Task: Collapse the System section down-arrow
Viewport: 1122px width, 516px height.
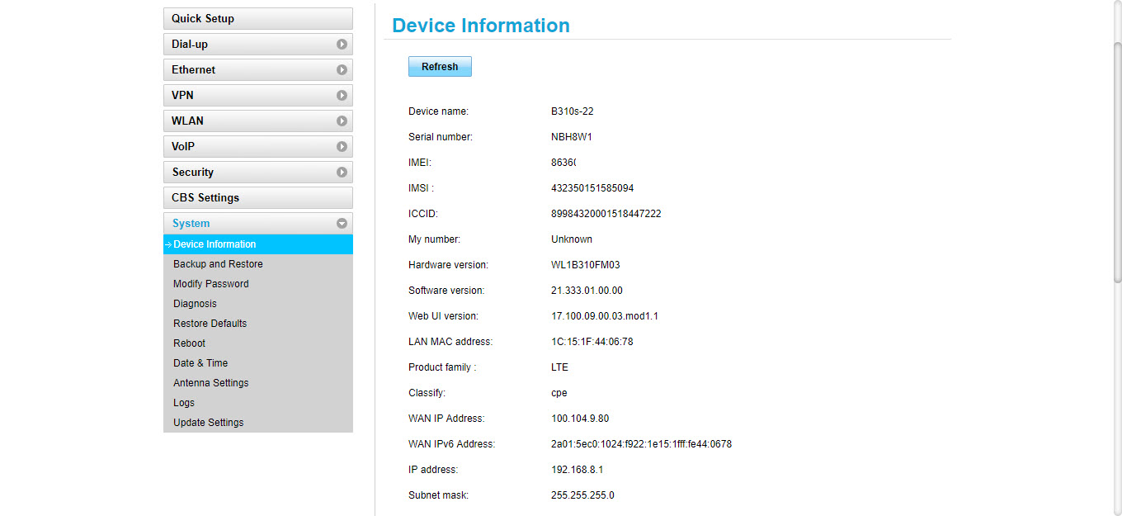Action: pos(342,224)
